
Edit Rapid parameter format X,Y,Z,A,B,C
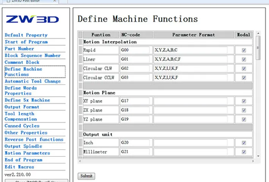190,50
